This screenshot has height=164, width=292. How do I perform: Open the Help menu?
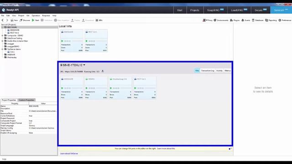coord(54,15)
